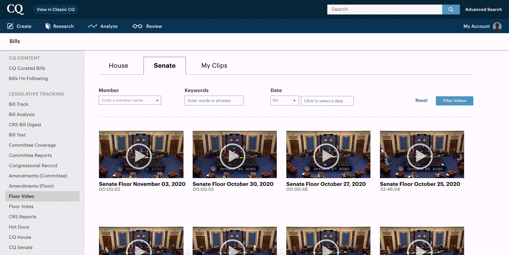Click the CQ logo
The image size is (509, 255).
point(16,9)
